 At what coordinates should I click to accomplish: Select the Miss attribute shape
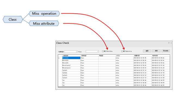click(x=44, y=23)
